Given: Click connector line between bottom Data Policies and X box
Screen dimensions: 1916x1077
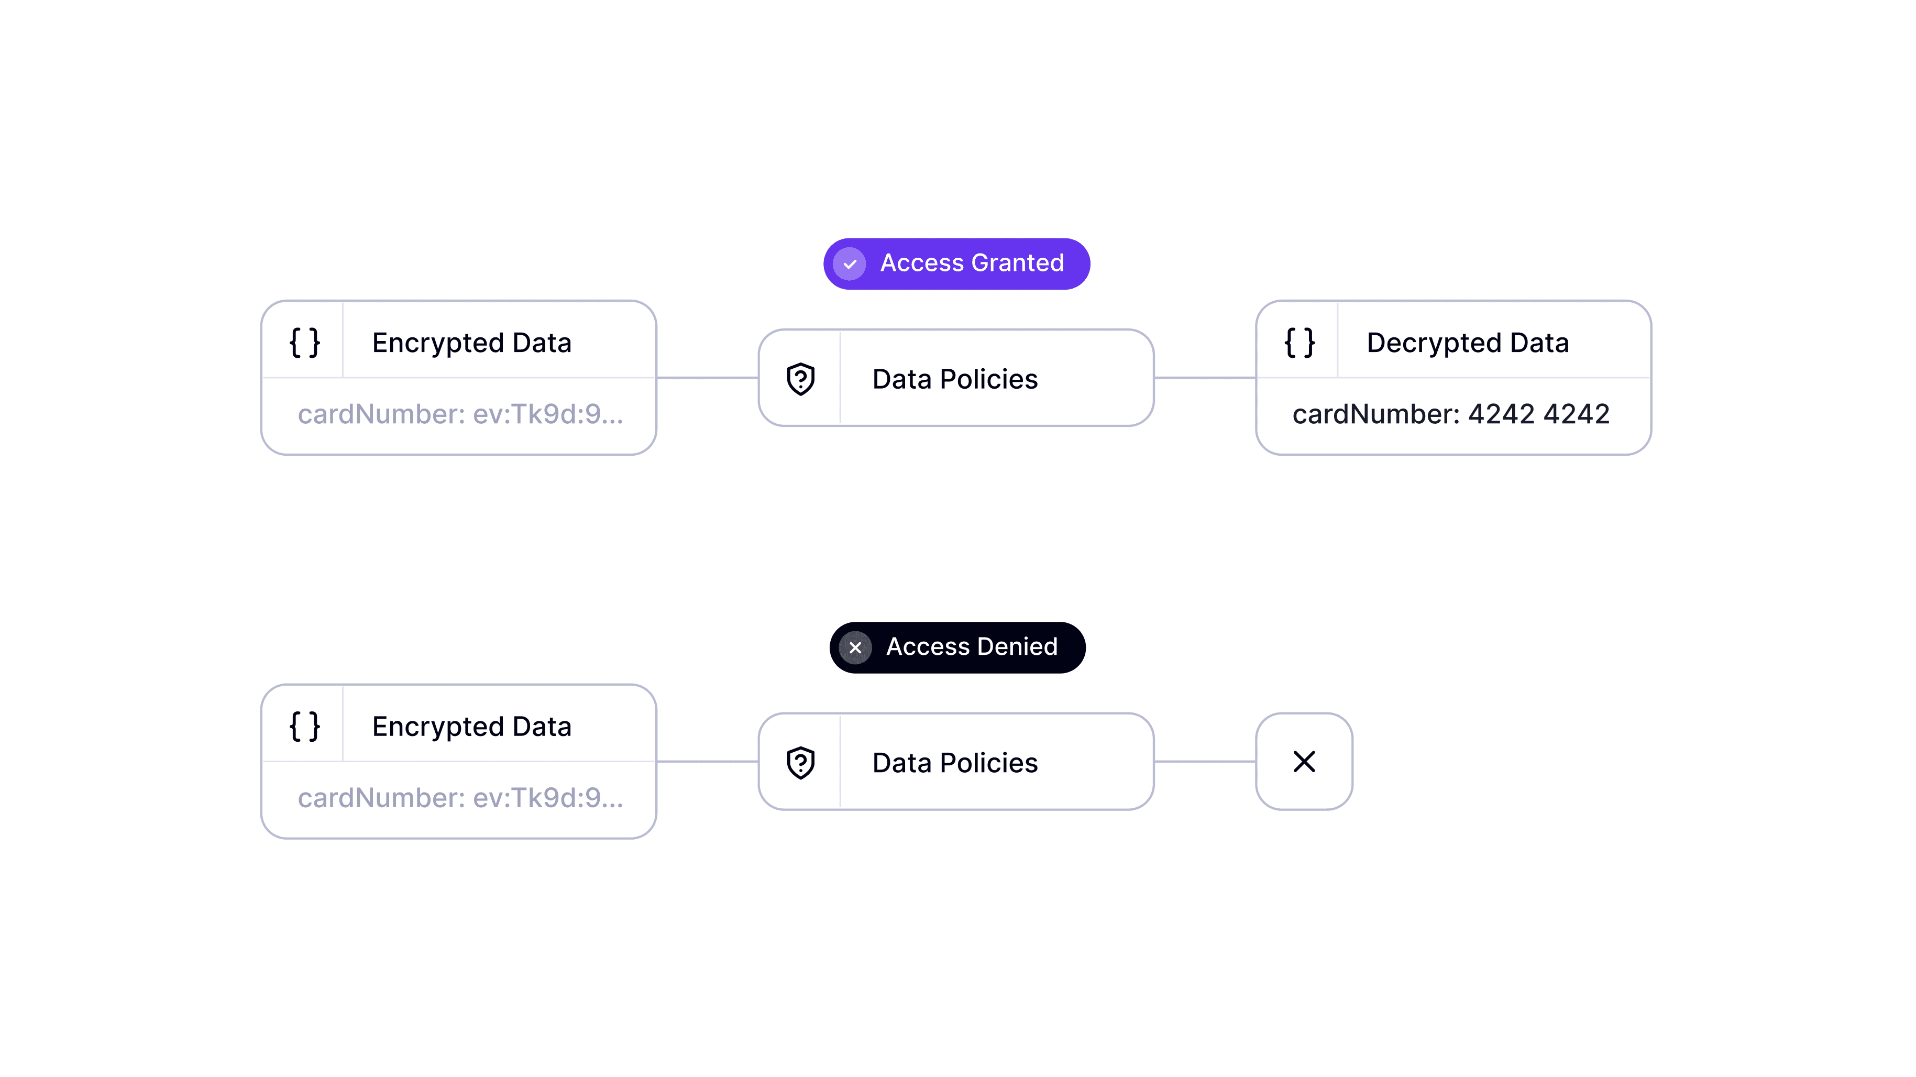Looking at the screenshot, I should point(1205,762).
